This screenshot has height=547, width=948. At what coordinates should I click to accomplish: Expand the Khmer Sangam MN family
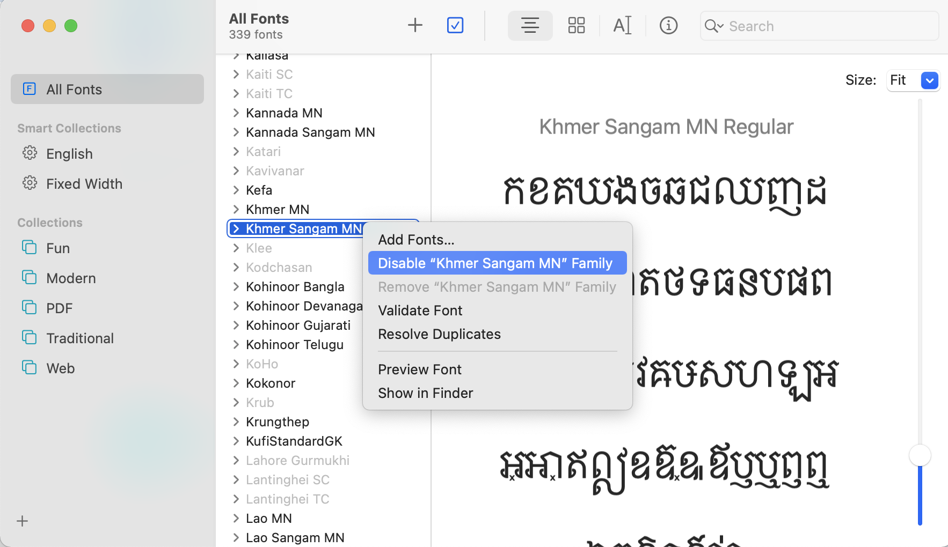pyautogui.click(x=236, y=229)
